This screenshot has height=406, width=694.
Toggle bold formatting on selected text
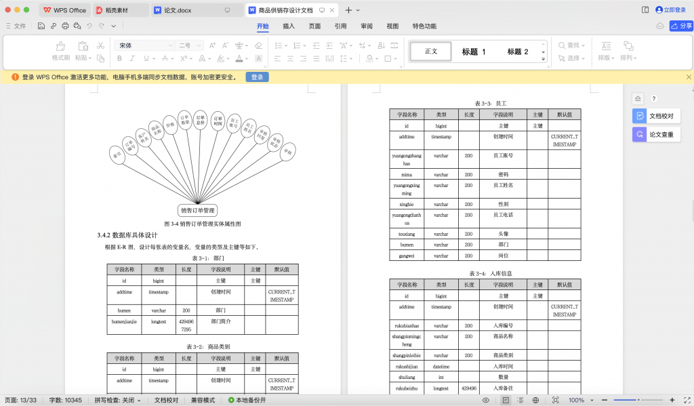tap(119, 59)
